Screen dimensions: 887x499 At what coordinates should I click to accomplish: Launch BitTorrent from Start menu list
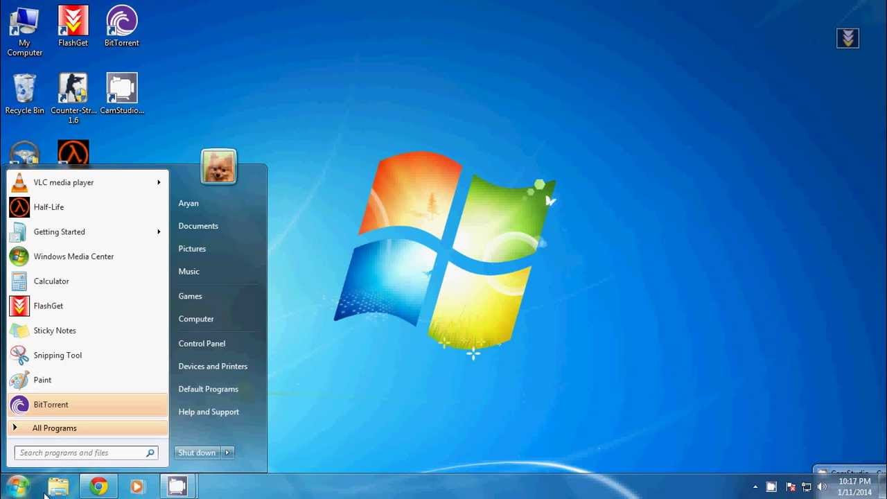pos(87,405)
